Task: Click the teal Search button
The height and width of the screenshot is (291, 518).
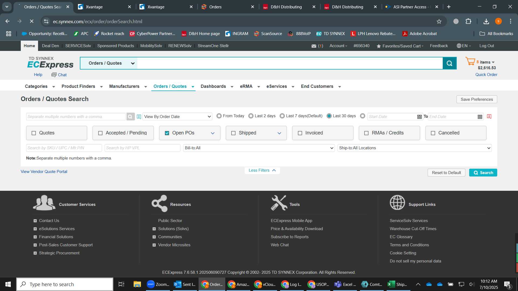Action: (x=483, y=173)
